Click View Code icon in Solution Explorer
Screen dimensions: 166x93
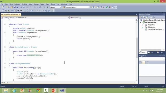click(151, 17)
